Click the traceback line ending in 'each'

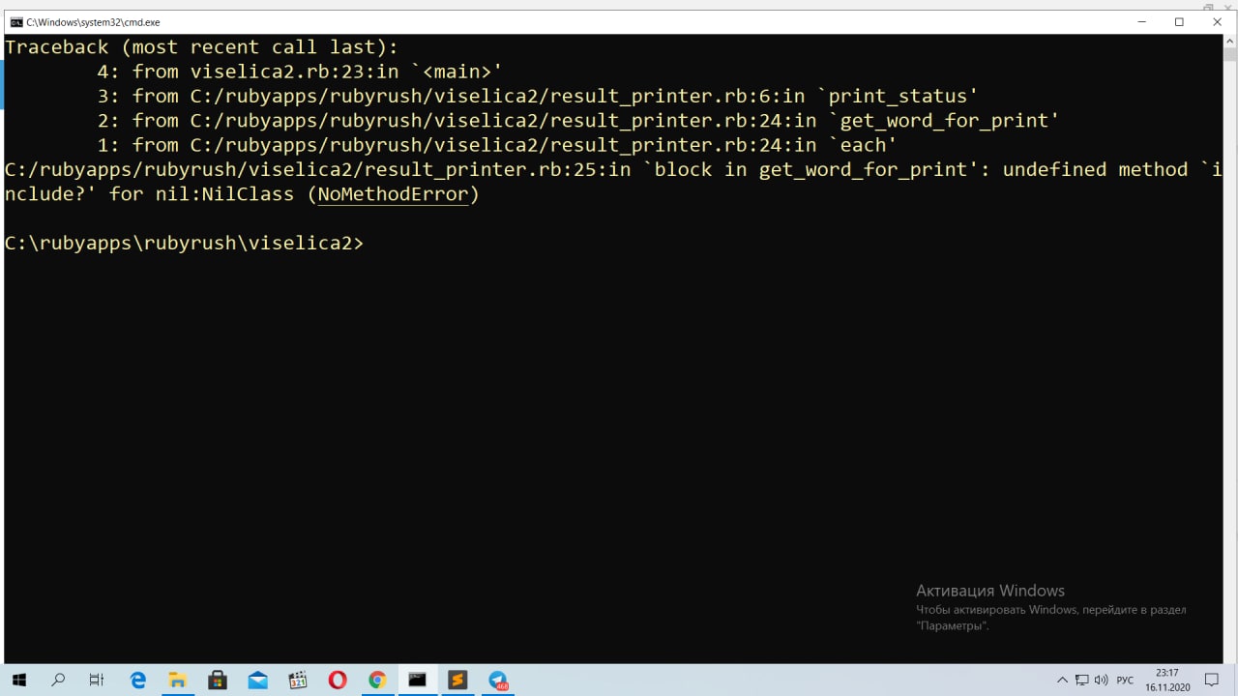497,145
